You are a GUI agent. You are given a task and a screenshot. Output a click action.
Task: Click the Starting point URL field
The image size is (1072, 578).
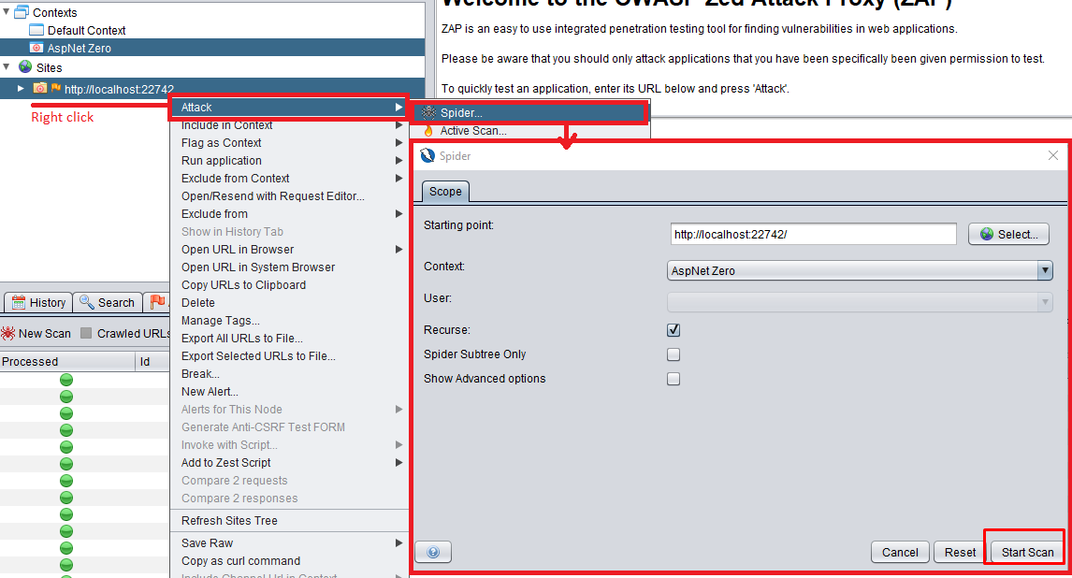(813, 235)
